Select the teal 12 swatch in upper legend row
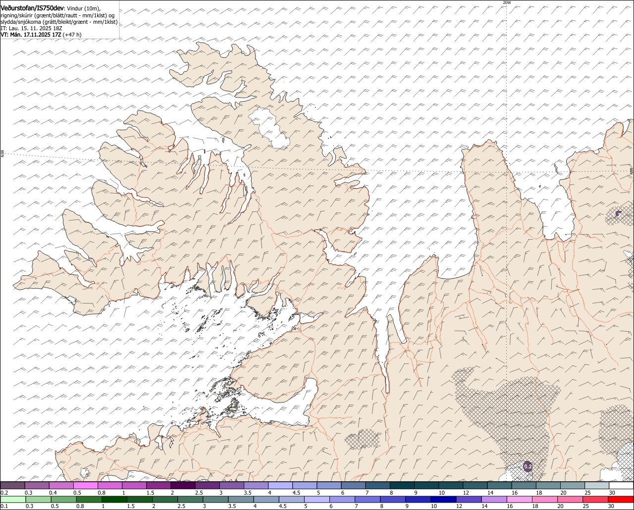This screenshot has width=634, height=510. [475, 485]
